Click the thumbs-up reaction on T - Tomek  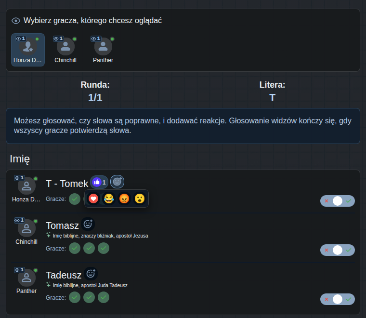pos(99,182)
